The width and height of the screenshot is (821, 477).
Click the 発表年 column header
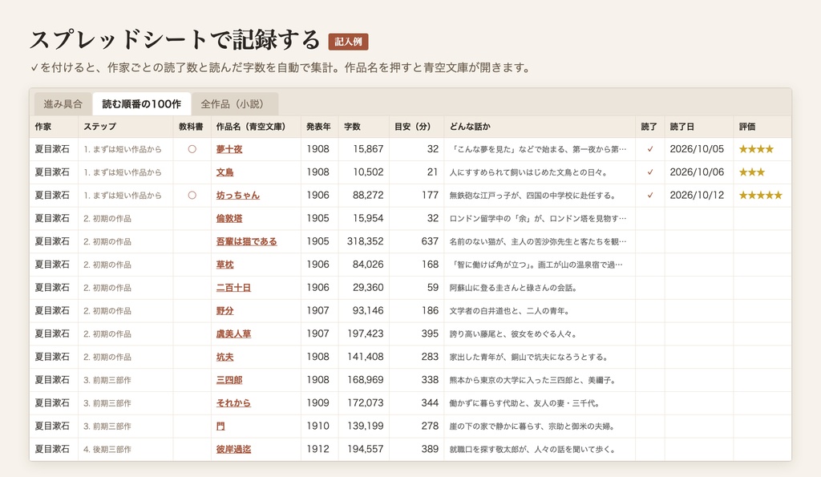coord(318,127)
